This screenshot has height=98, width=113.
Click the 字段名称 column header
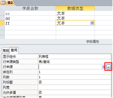click(x=30, y=8)
